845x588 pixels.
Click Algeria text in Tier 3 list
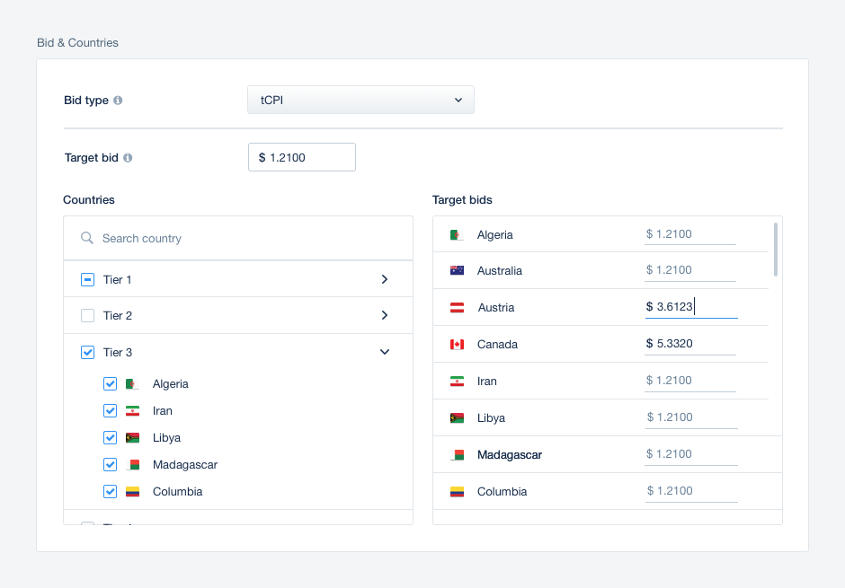click(170, 384)
